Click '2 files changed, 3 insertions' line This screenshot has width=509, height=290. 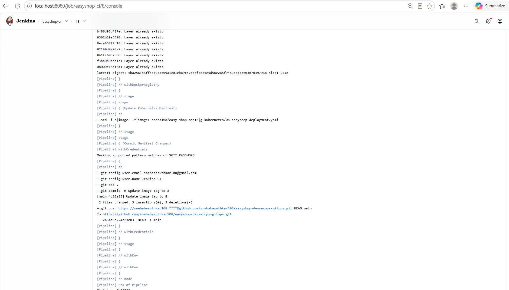click(146, 202)
